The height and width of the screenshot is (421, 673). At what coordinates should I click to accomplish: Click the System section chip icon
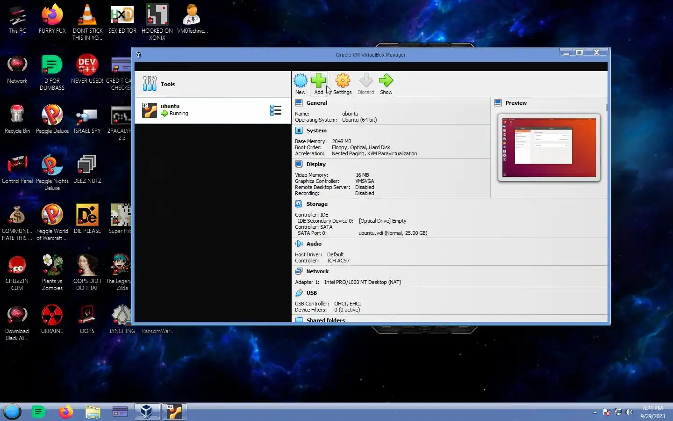(299, 131)
